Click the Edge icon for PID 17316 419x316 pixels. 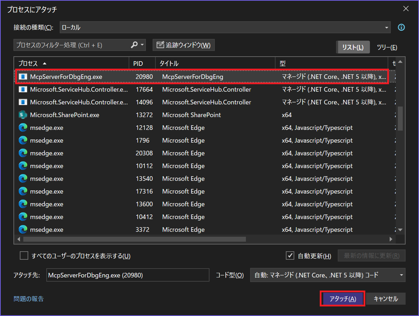tap(23, 191)
